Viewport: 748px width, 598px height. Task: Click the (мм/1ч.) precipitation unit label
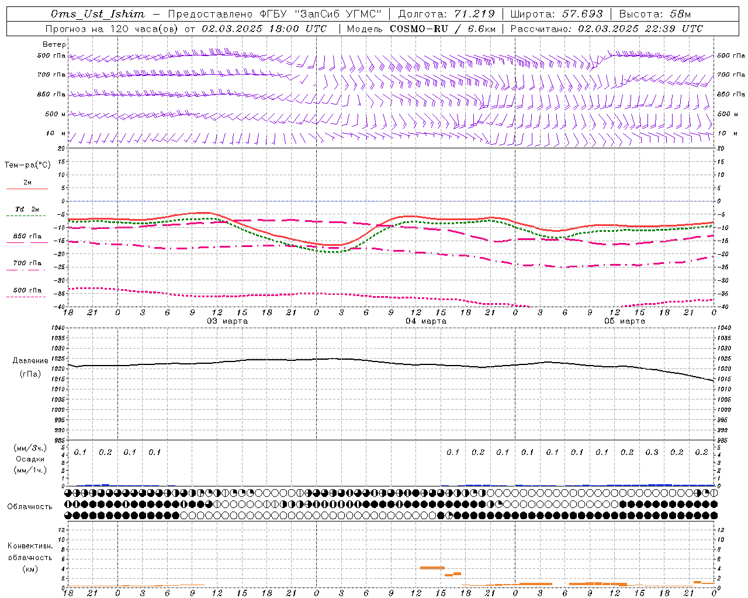tap(30, 470)
